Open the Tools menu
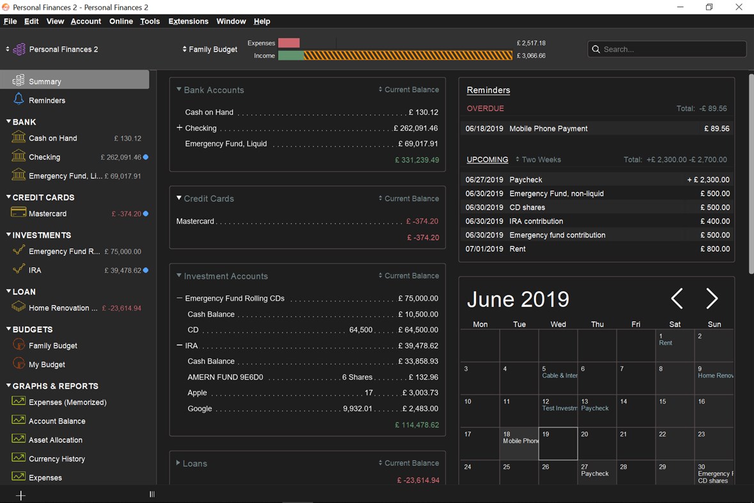This screenshot has width=754, height=503. 150,21
